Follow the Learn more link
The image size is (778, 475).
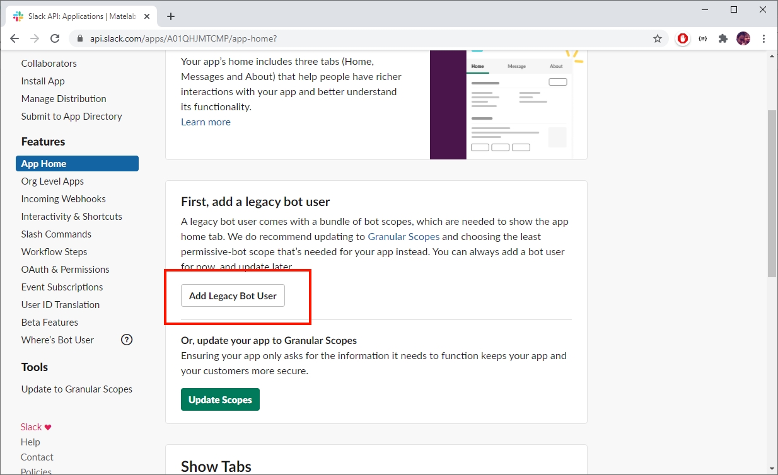[x=206, y=122]
